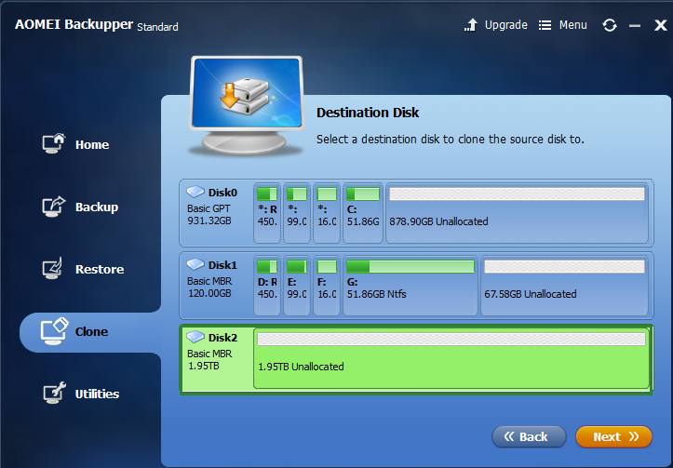Select the Disk0 drive icon
The image size is (673, 468).
click(195, 192)
